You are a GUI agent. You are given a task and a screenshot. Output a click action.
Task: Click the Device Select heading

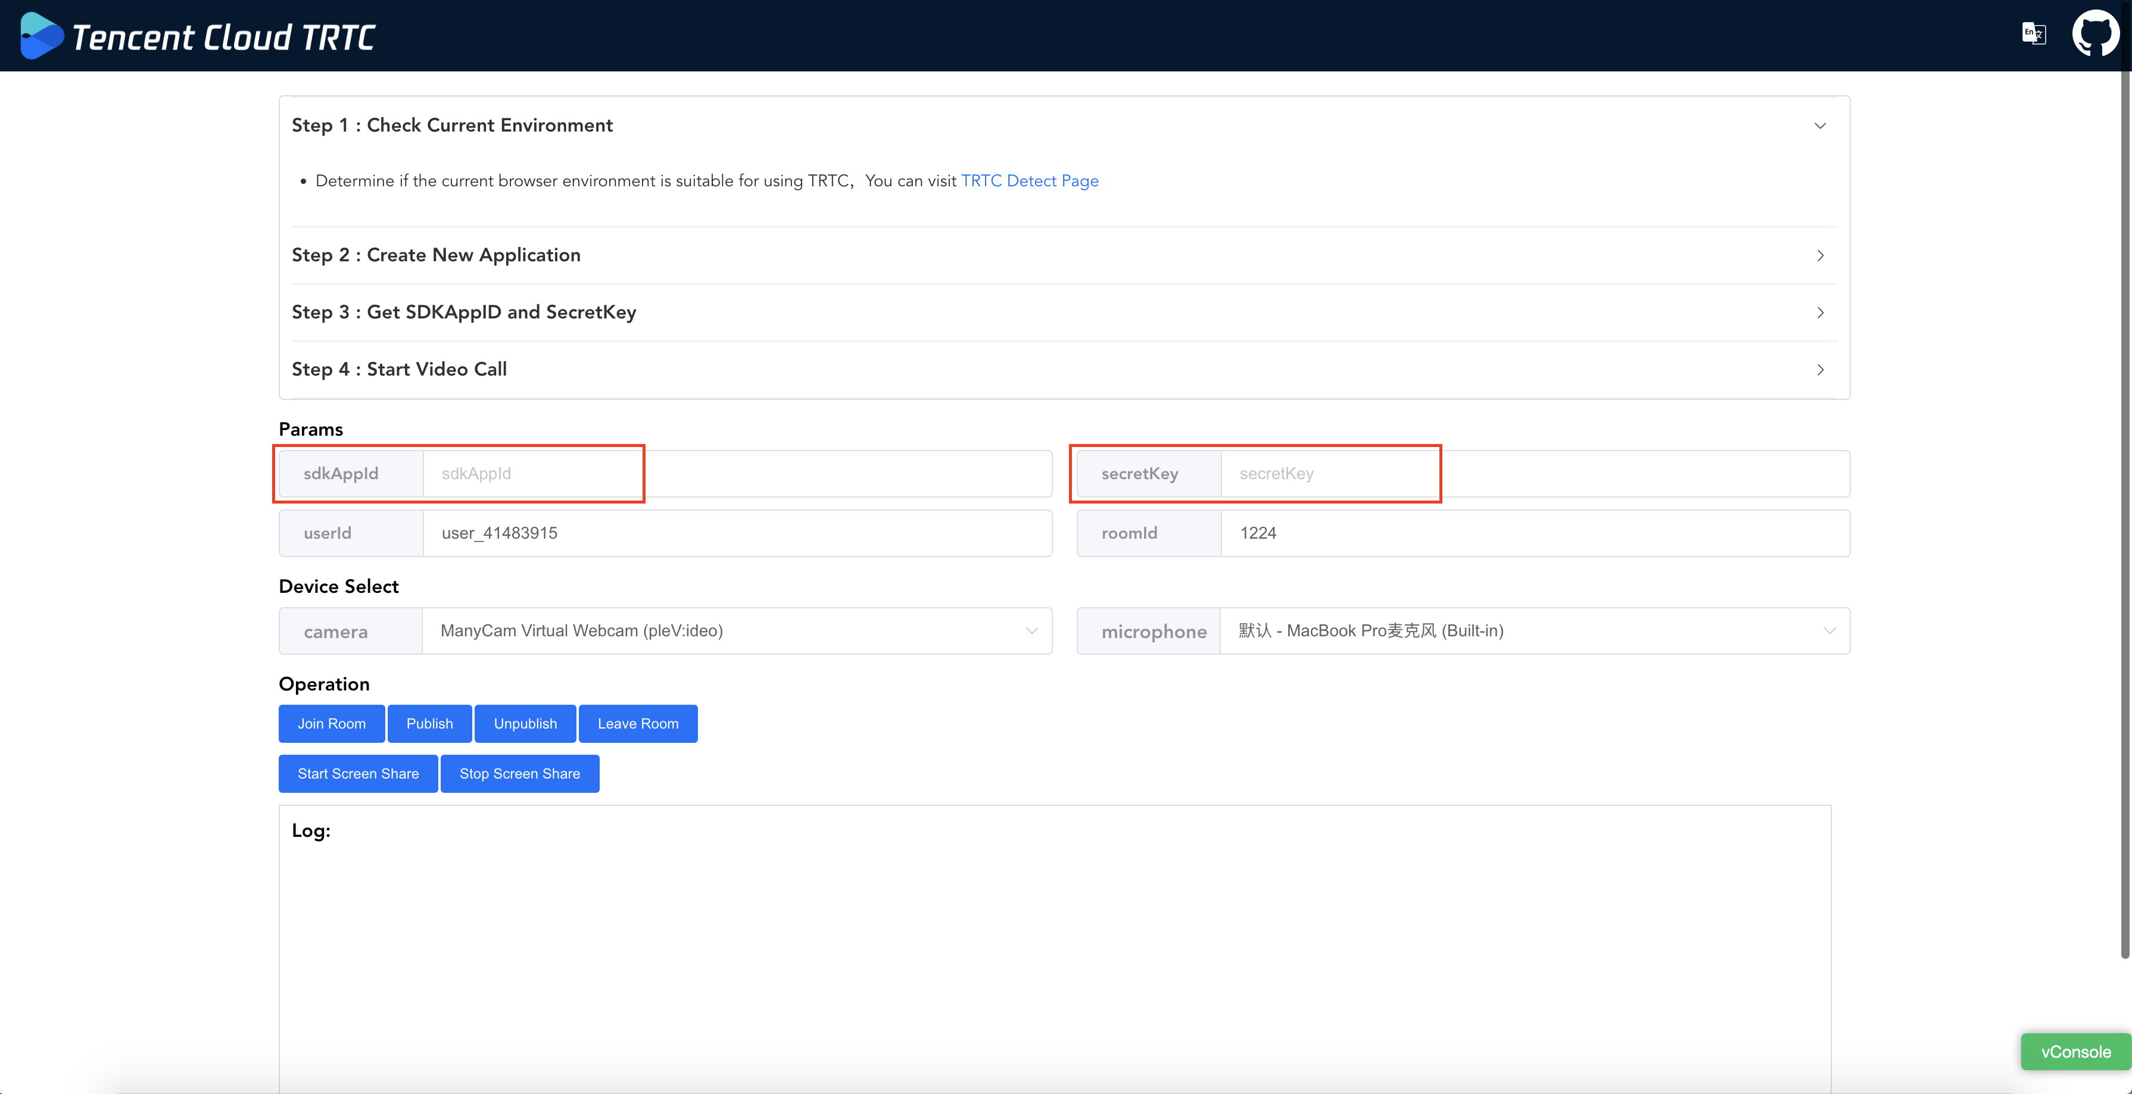tap(338, 586)
